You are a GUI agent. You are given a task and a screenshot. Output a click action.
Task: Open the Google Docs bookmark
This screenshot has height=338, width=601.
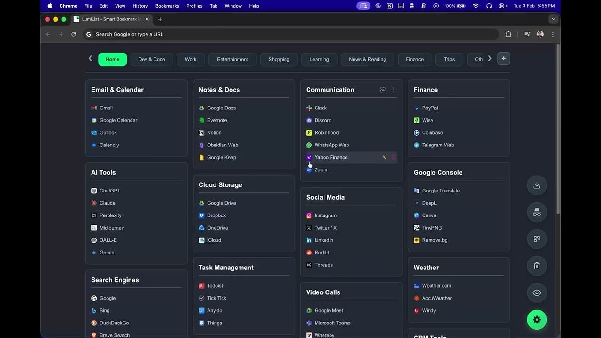click(x=221, y=108)
